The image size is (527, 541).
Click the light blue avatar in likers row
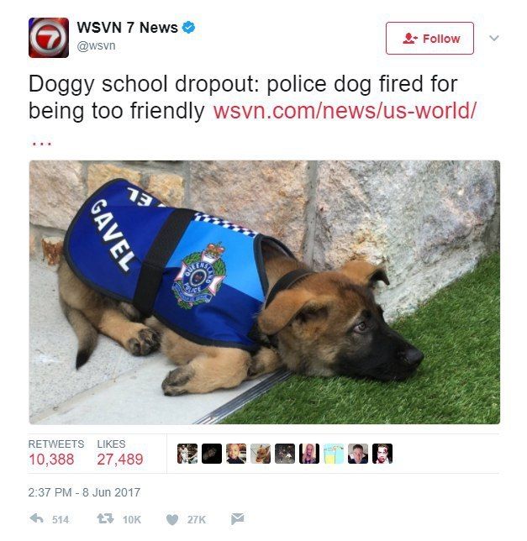(x=334, y=454)
